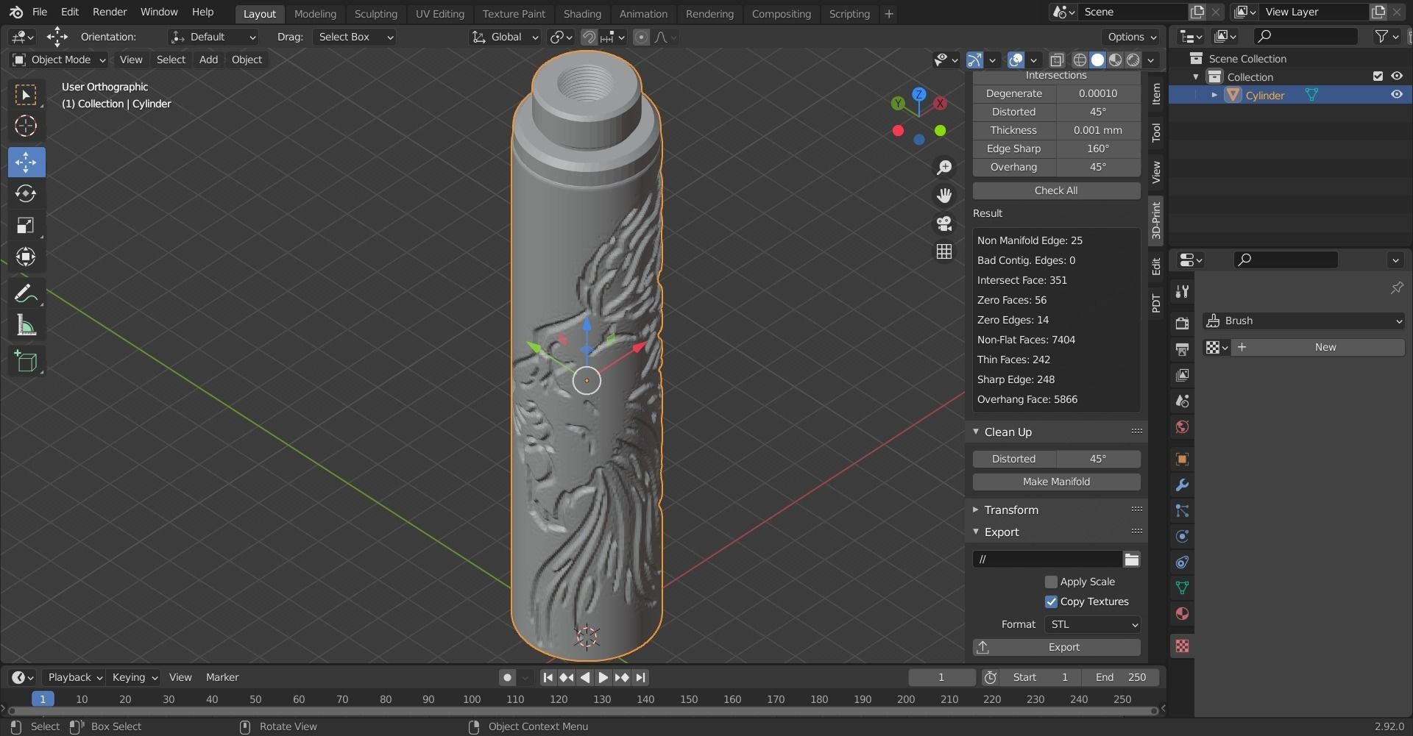The width and height of the screenshot is (1413, 736).
Task: Activate the Select Box tool
Action: (26, 95)
